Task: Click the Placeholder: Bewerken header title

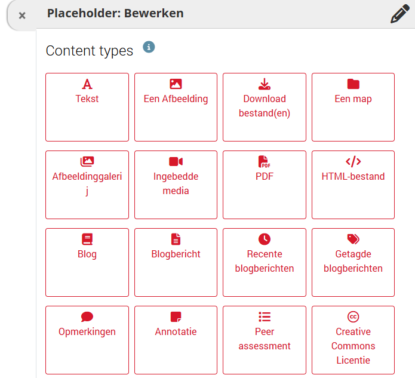Action: click(115, 13)
